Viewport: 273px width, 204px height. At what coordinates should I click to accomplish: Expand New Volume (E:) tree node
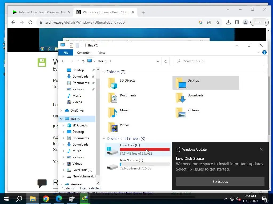pos(63,176)
